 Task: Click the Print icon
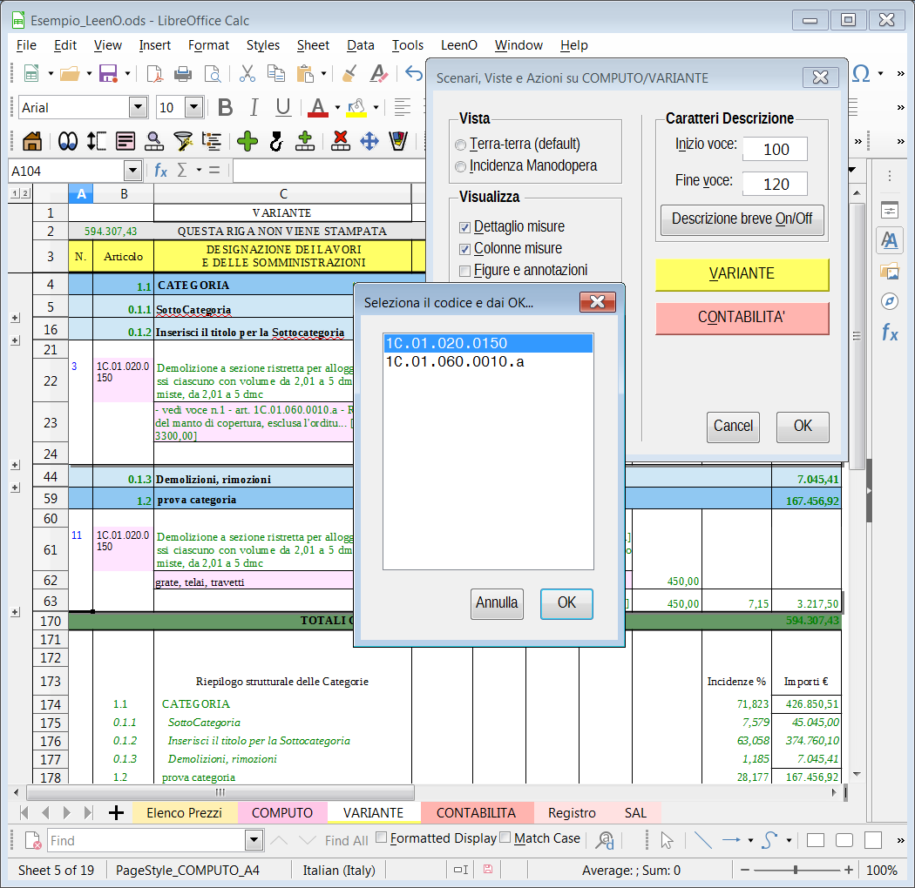tap(183, 74)
